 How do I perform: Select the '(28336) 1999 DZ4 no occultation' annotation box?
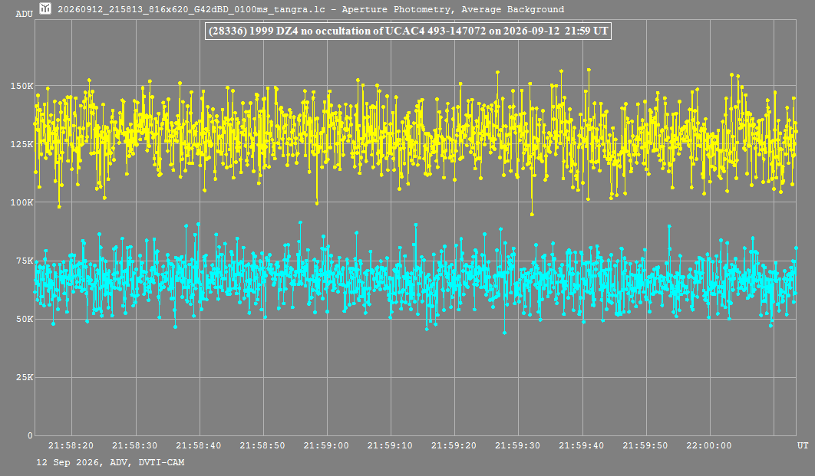click(x=408, y=31)
